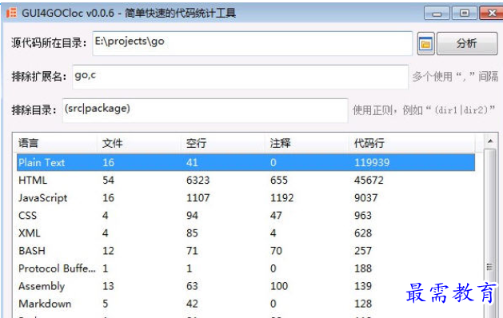Screen dimensions: 503x318
Task: Sort by the 文件 column header
Action: [x=139, y=143]
